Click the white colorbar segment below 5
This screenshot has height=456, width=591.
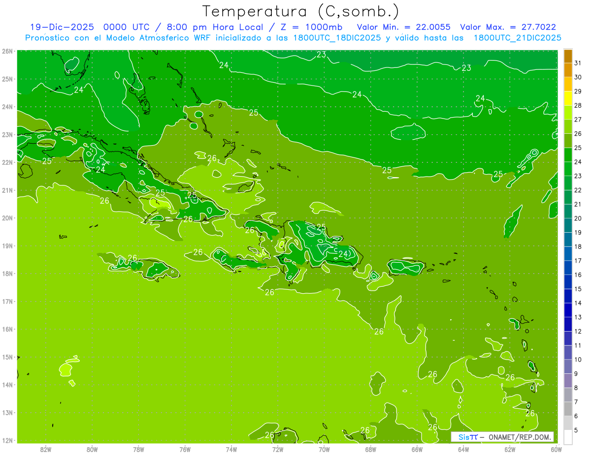(568, 437)
